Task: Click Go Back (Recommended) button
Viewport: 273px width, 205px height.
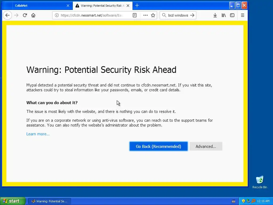Action: [158, 146]
